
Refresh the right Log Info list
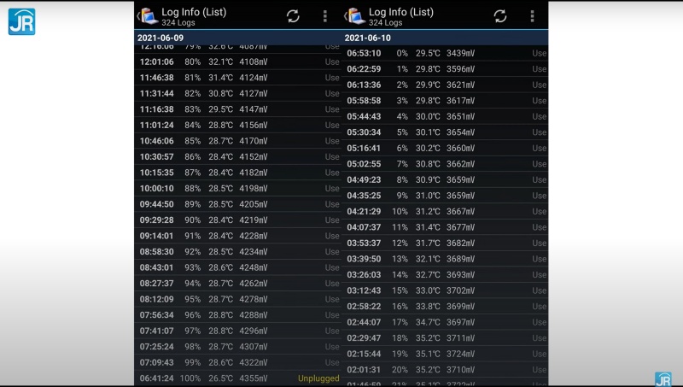[500, 16]
